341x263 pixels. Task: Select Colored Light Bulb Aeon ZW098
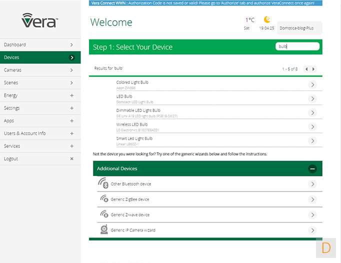[132, 84]
